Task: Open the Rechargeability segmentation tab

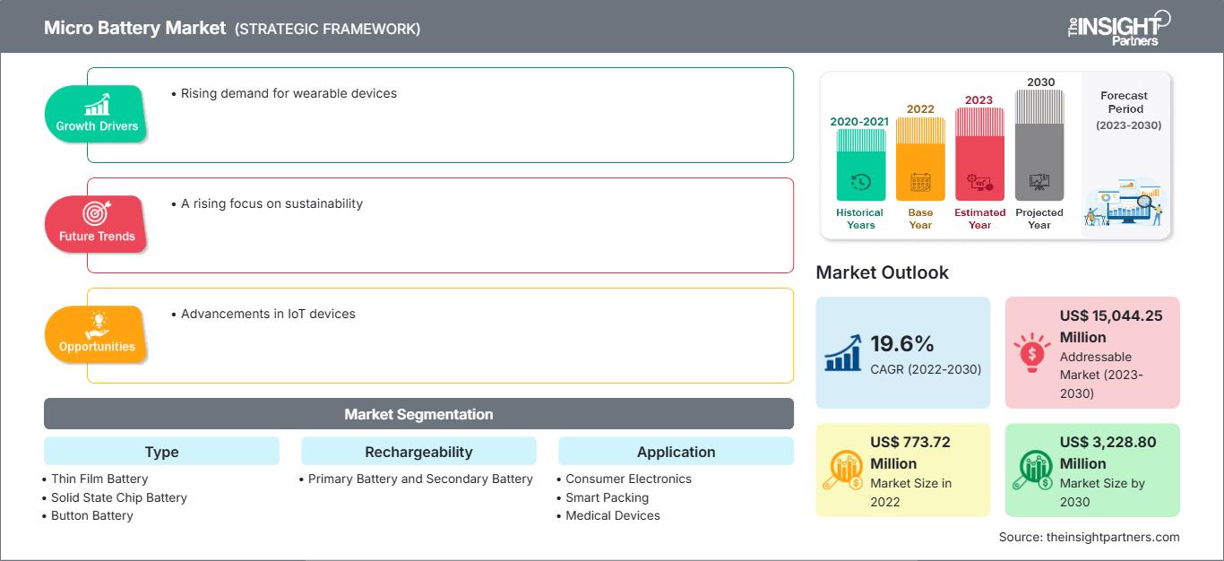Action: (418, 452)
